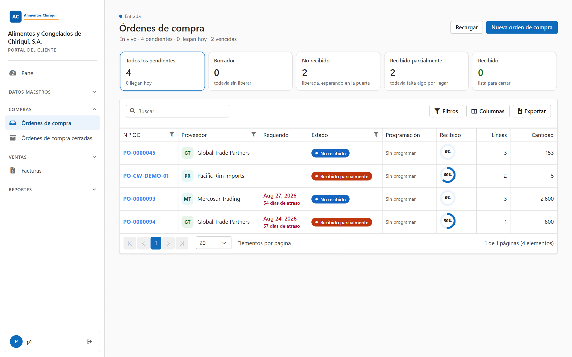Viewport: 572px width, 357px height.
Task: Click the AC company logo
Action: pyautogui.click(x=15, y=17)
